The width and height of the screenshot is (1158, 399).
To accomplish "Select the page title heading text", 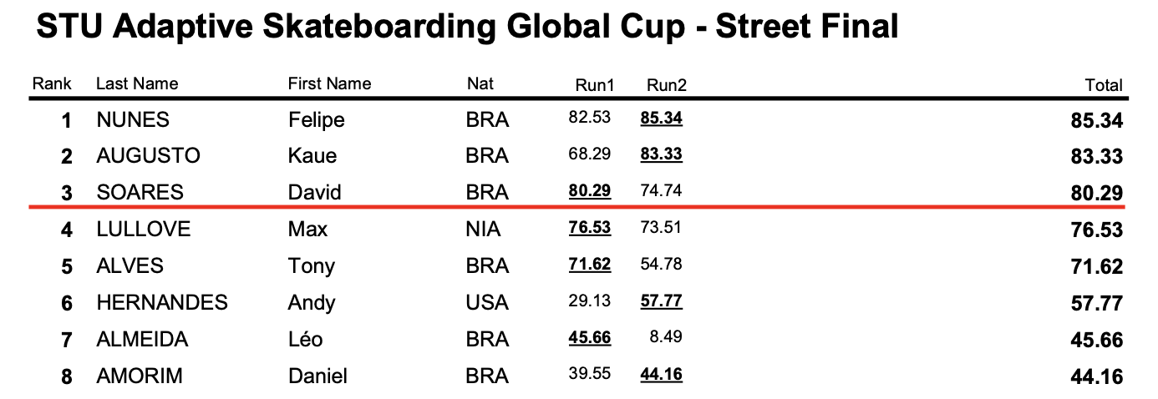I will pyautogui.click(x=467, y=28).
